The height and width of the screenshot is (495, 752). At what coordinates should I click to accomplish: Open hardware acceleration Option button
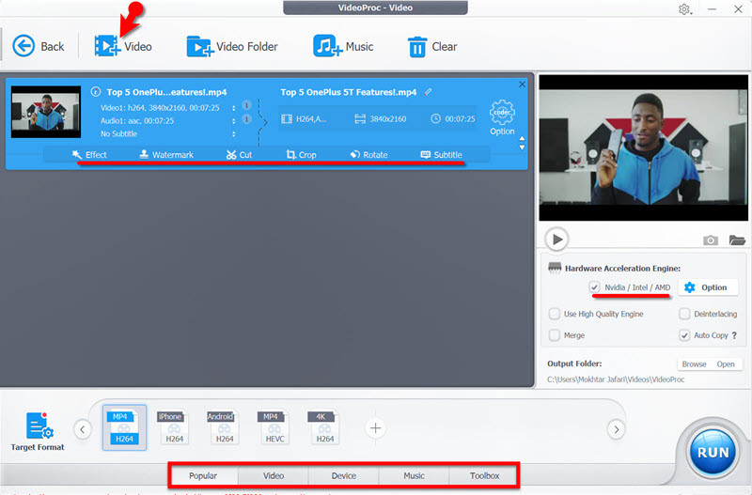coord(709,287)
